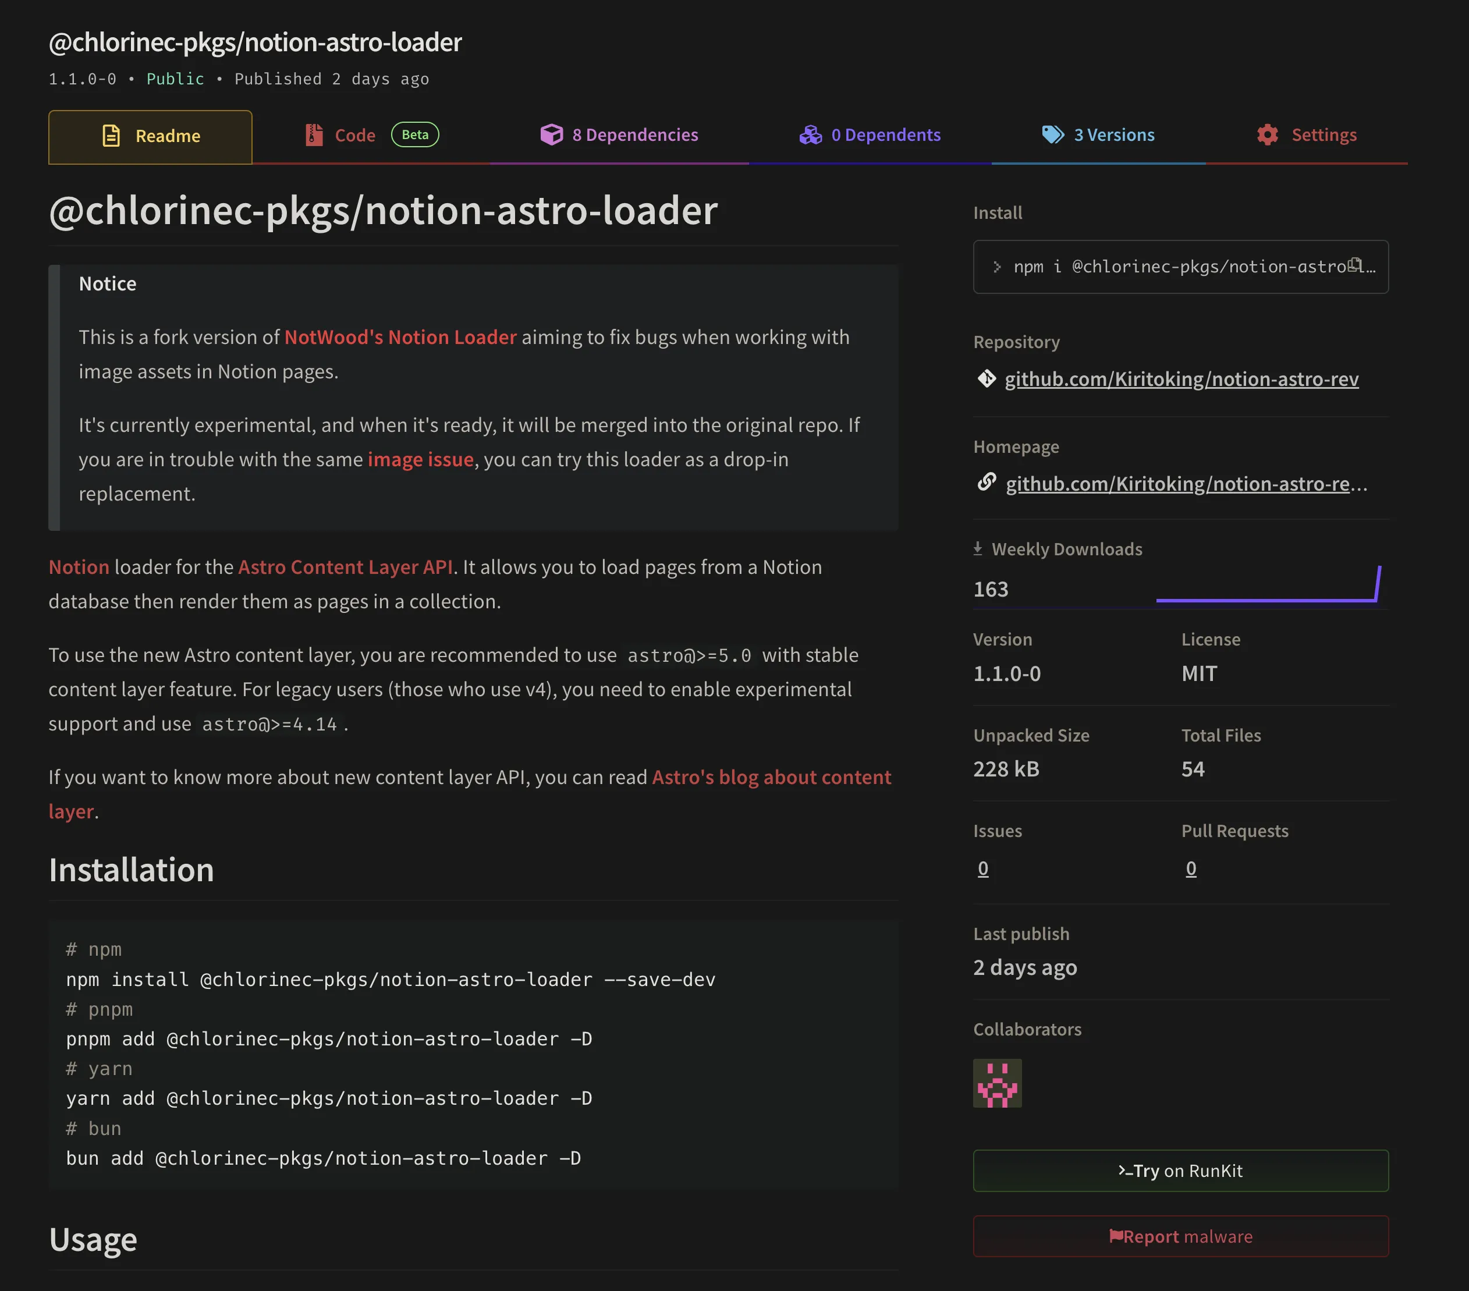1469x1291 pixels.
Task: Click the collaborator avatar thumbnail
Action: (x=997, y=1083)
